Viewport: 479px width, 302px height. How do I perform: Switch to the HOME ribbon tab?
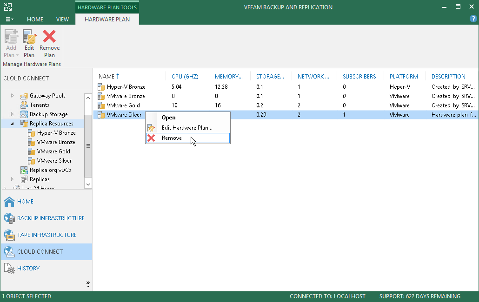(35, 19)
